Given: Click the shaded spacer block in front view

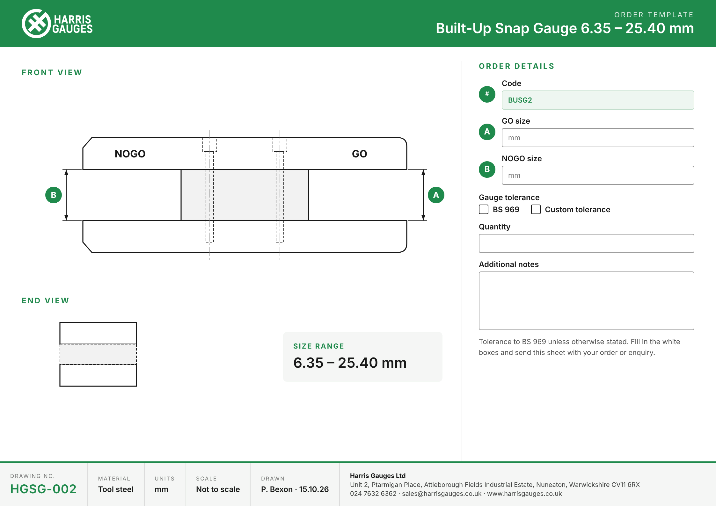Looking at the screenshot, I should (245, 195).
